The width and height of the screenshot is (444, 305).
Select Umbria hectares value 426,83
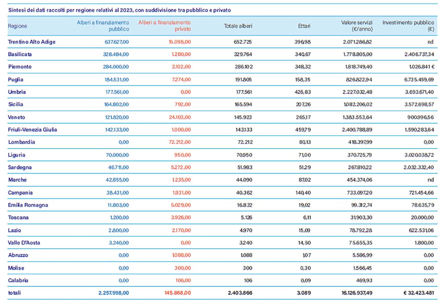302,92
